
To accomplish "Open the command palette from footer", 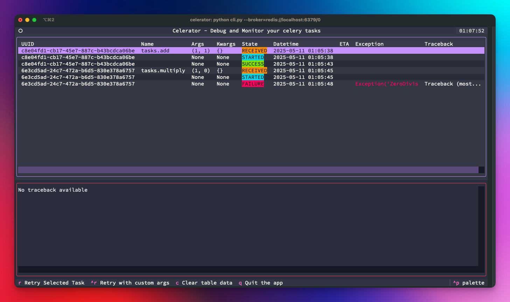I will (469, 283).
